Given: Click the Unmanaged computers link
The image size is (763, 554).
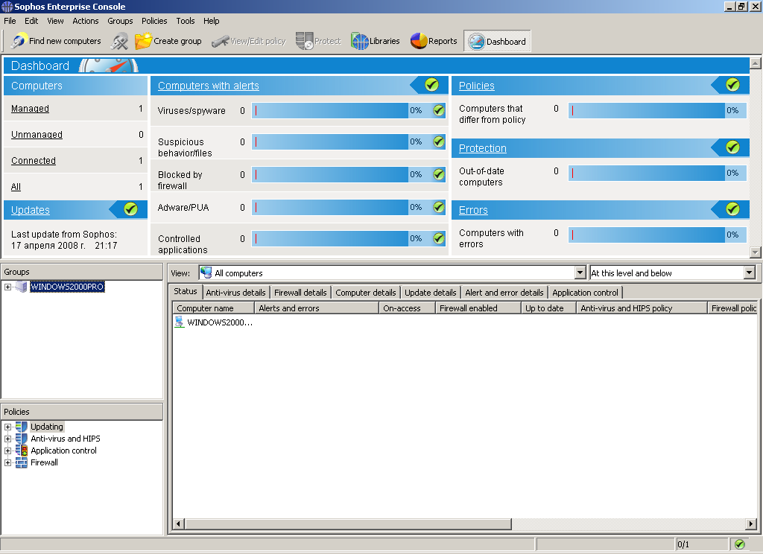Looking at the screenshot, I should [x=37, y=135].
